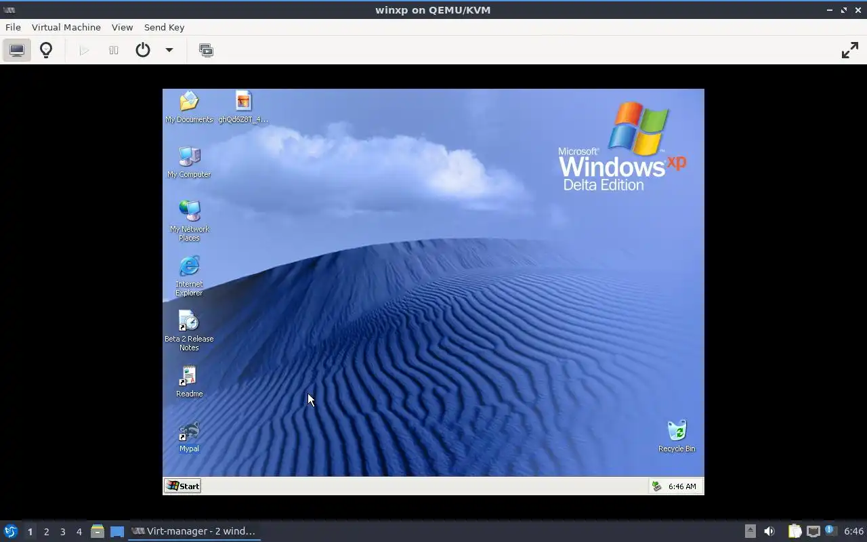Click the Run play icon
Viewport: 867px width, 542px height.
click(x=84, y=50)
